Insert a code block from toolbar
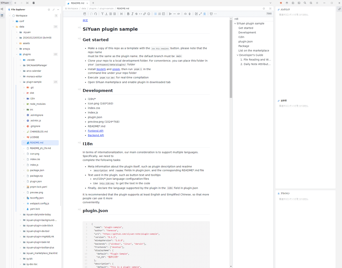This screenshot has height=268, width=342. [178, 14]
